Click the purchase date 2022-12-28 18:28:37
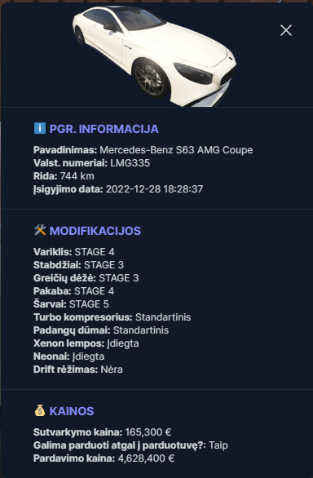Viewport: 313px width, 478px height. click(x=154, y=189)
